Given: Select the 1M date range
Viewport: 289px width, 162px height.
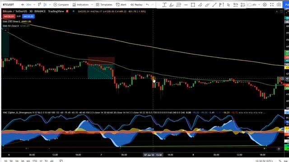Looking at the screenshot, I should click(x=17, y=161).
